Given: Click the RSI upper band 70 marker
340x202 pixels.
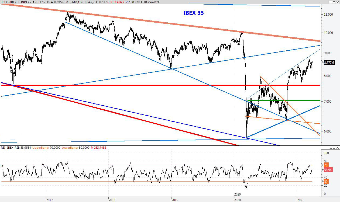Looking at the screenshot, I should coord(325,165).
